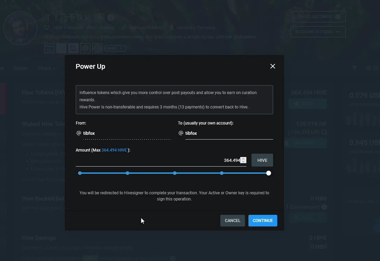This screenshot has width=380, height=261.
Task: Click the Max 364.494 HIVE link
Action: click(114, 150)
